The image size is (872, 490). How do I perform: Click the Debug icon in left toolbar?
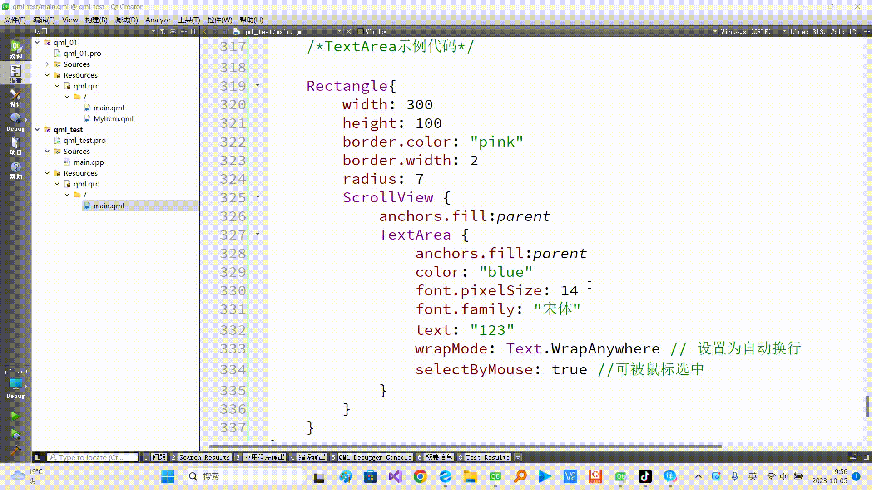click(15, 122)
